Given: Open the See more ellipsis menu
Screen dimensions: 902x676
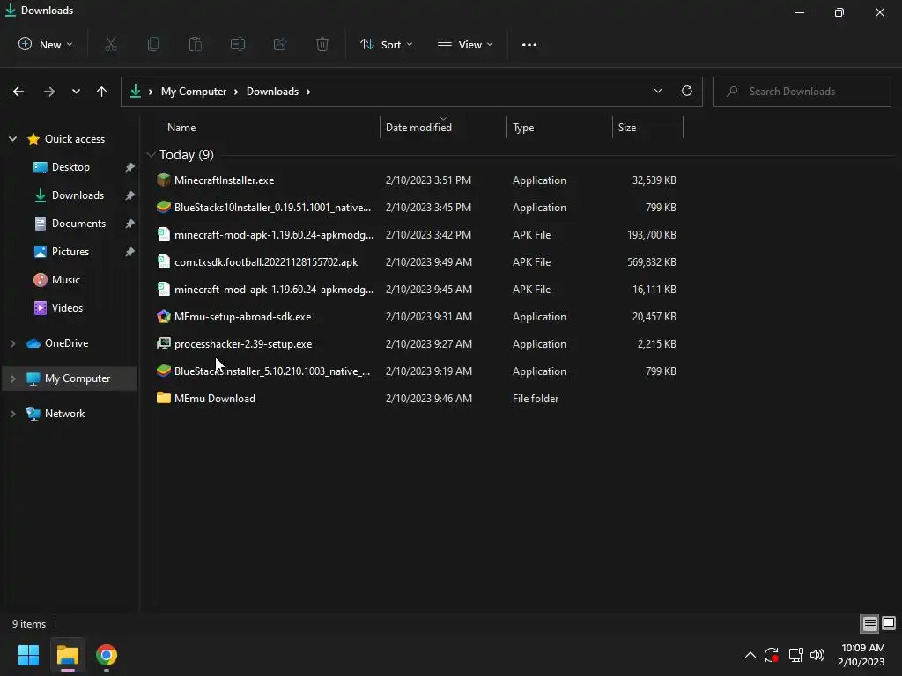Looking at the screenshot, I should tap(529, 44).
